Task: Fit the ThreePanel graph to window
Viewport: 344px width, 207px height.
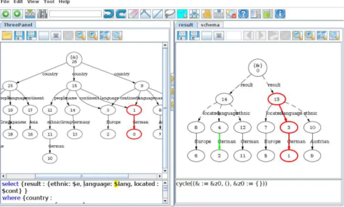Action: (x=105, y=35)
